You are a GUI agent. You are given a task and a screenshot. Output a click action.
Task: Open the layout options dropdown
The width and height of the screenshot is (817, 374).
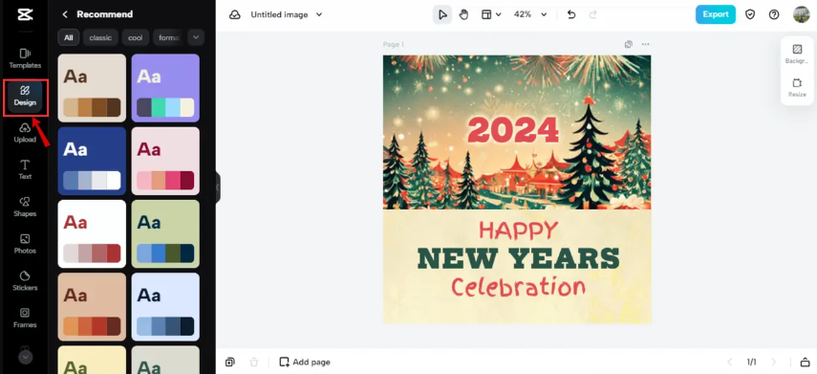[491, 14]
